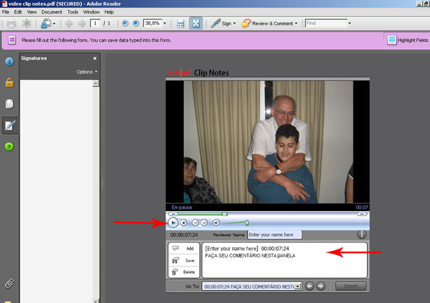Open the Document menu
The height and width of the screenshot is (303, 430).
(51, 12)
